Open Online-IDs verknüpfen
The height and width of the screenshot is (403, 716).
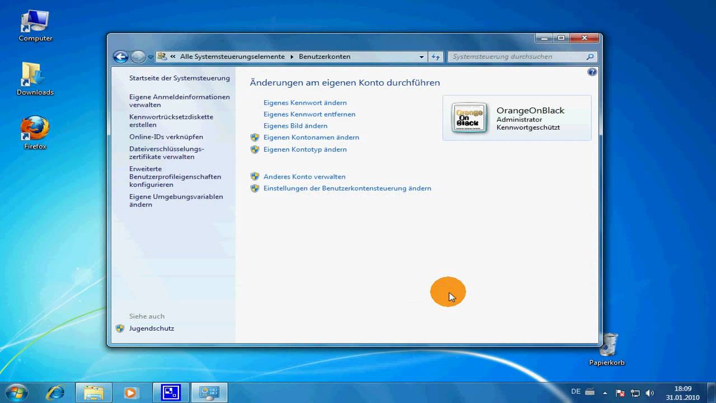(166, 137)
